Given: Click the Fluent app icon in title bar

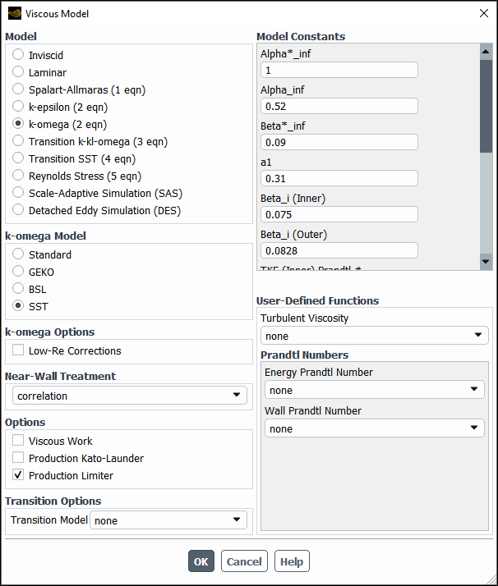Looking at the screenshot, I should coord(14,13).
